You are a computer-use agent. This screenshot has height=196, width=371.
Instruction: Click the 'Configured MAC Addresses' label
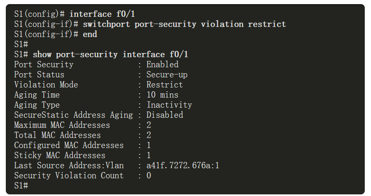69,145
